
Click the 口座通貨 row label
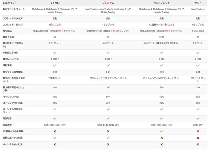[x=7, y=125]
